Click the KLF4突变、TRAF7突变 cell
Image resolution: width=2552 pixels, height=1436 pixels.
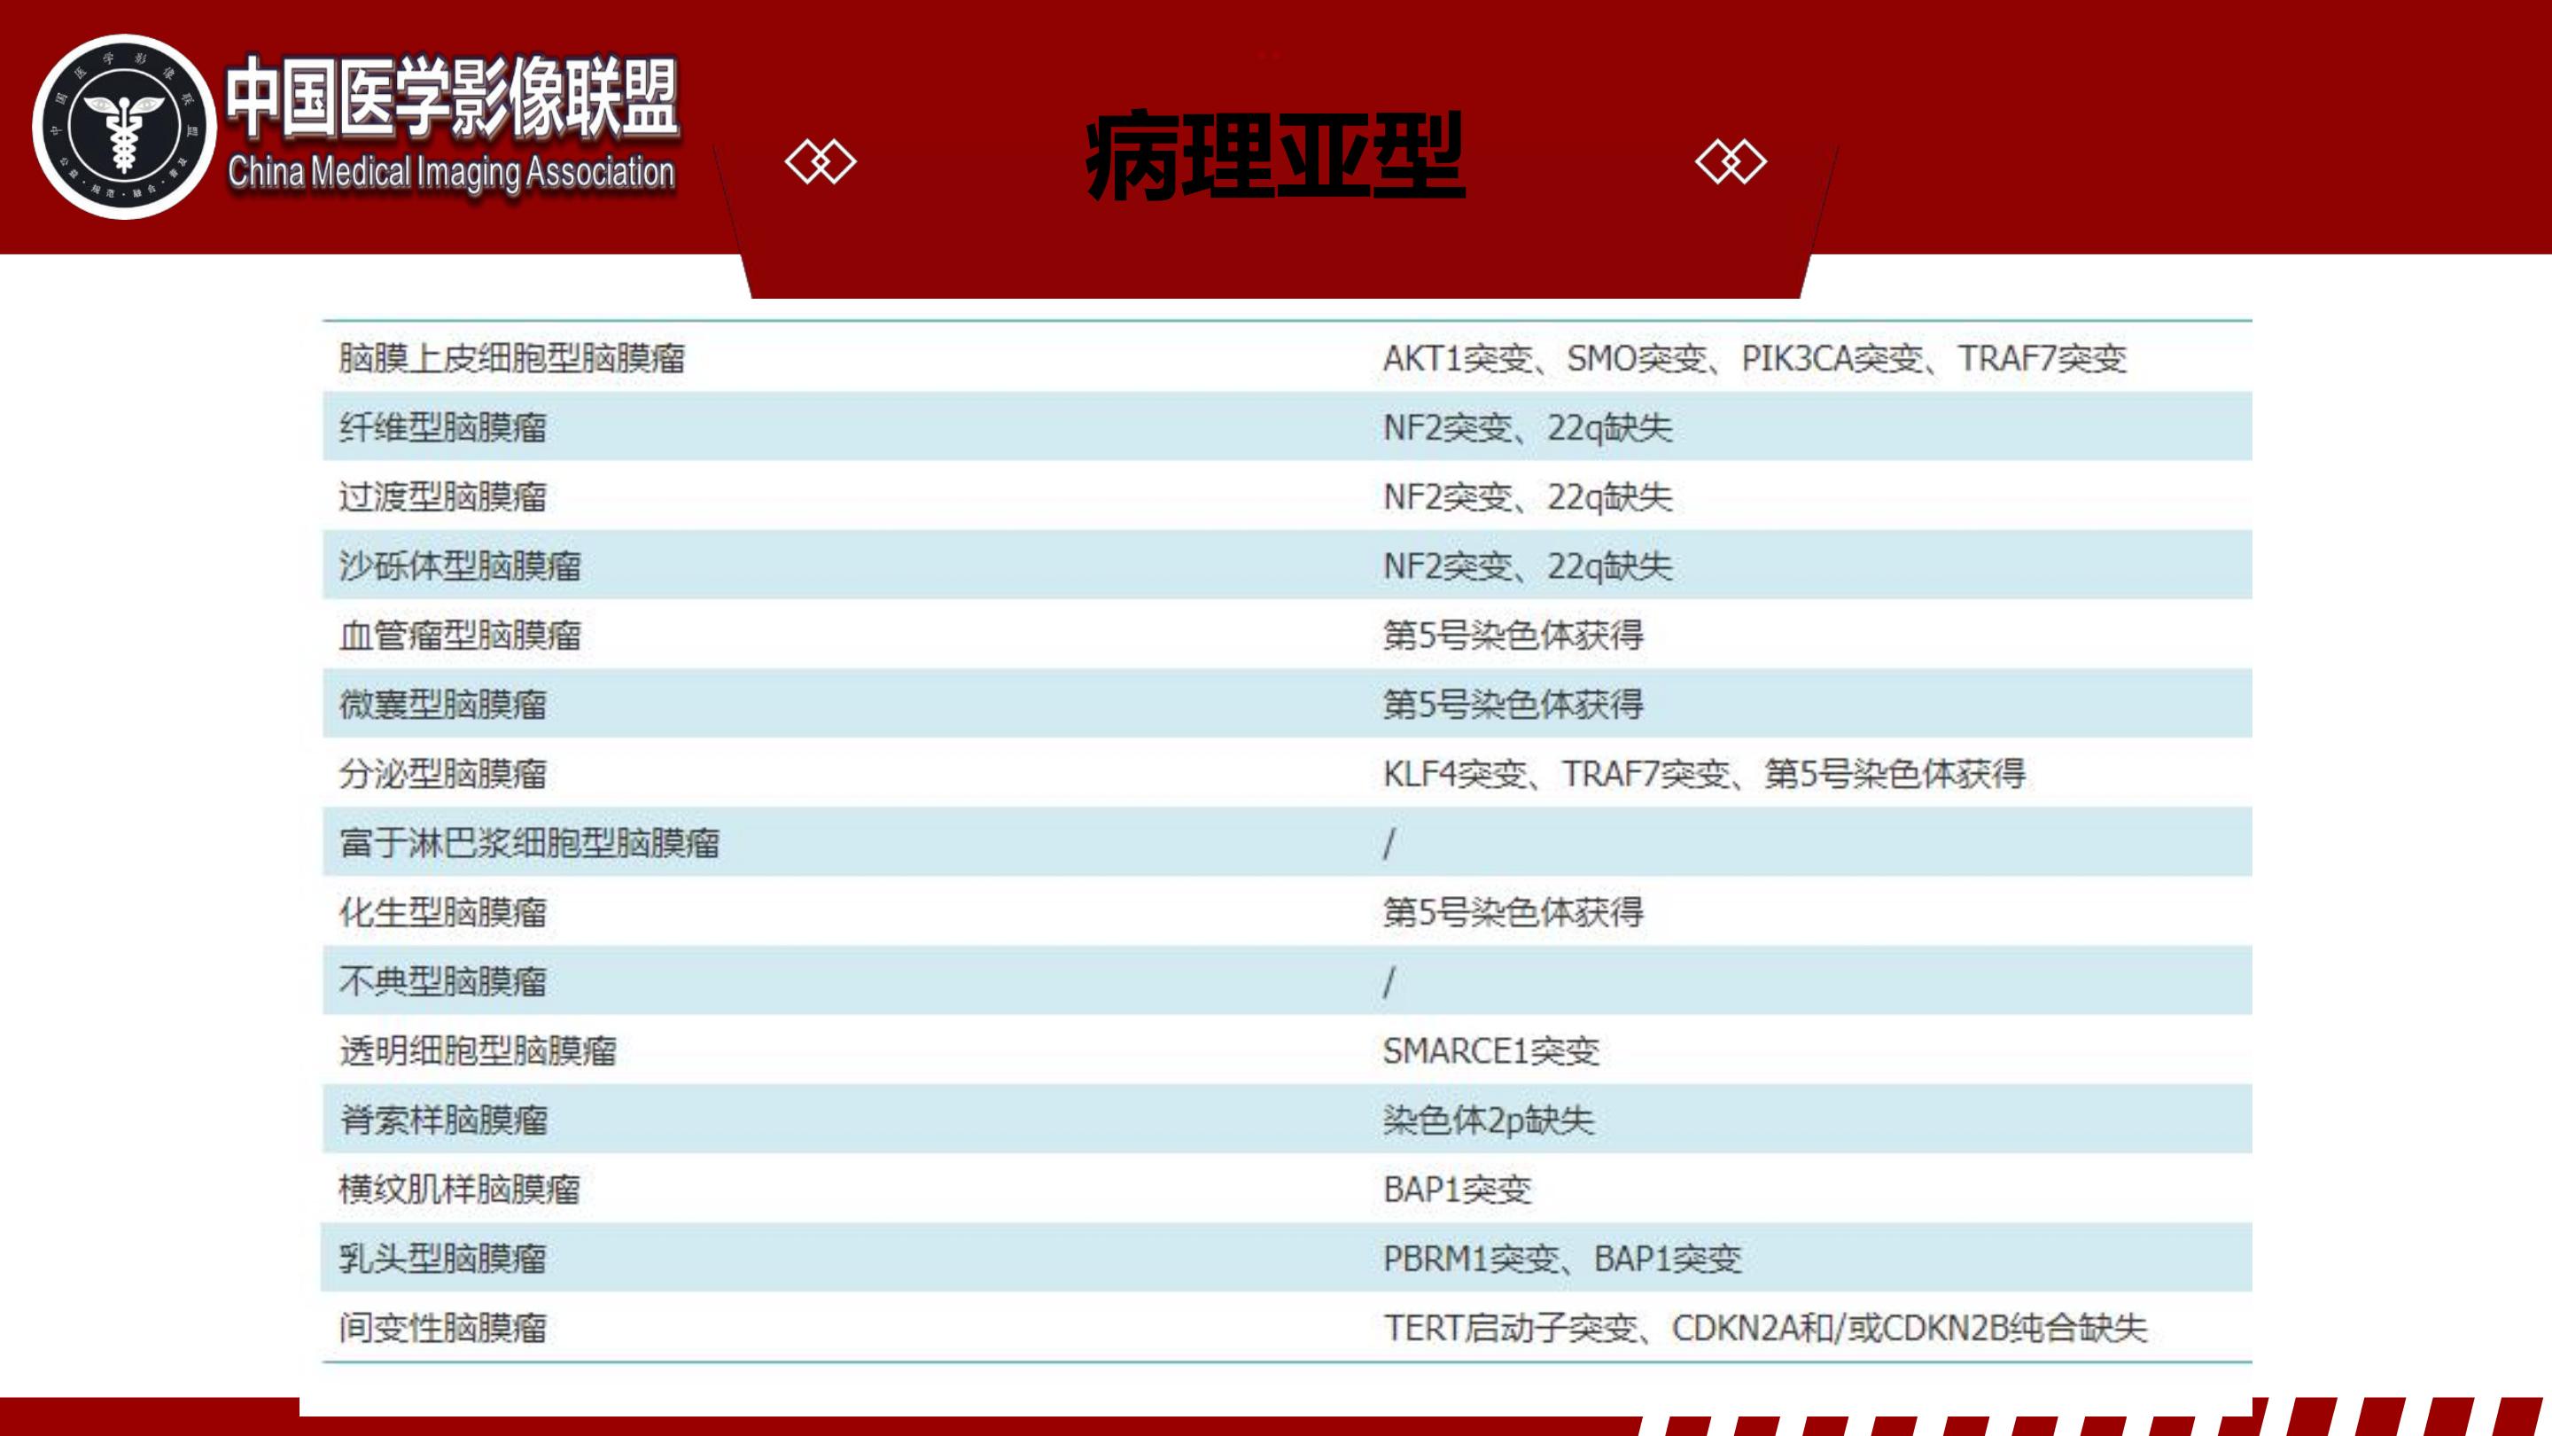[1704, 773]
